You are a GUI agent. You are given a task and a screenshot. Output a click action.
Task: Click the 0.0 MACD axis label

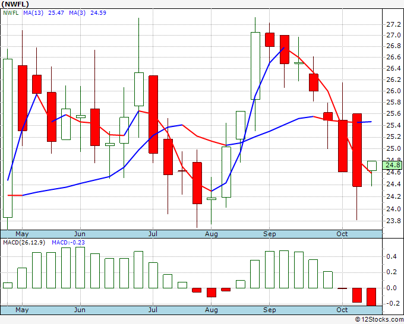pos(392,288)
